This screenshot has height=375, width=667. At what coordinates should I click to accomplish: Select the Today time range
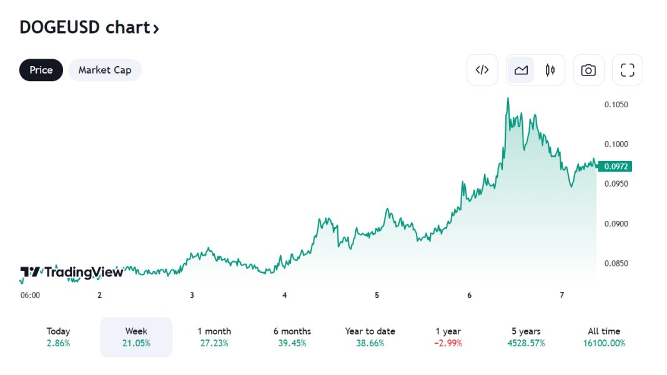click(x=58, y=337)
